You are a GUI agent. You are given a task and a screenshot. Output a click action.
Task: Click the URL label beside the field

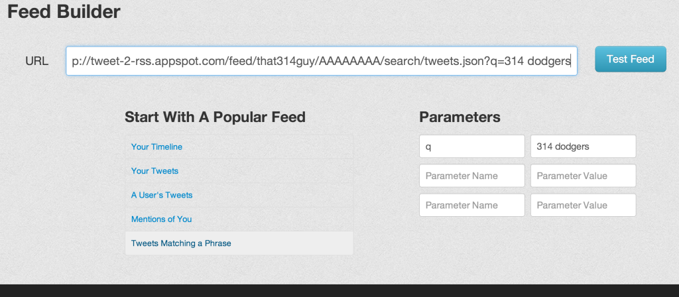pos(37,61)
